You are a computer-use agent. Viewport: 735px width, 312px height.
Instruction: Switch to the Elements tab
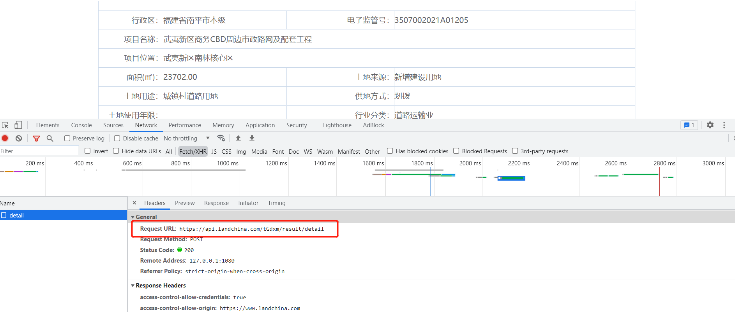pos(48,125)
